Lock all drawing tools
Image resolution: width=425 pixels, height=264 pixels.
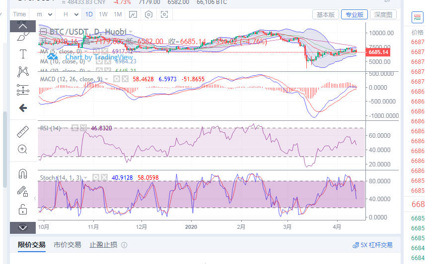[23, 210]
